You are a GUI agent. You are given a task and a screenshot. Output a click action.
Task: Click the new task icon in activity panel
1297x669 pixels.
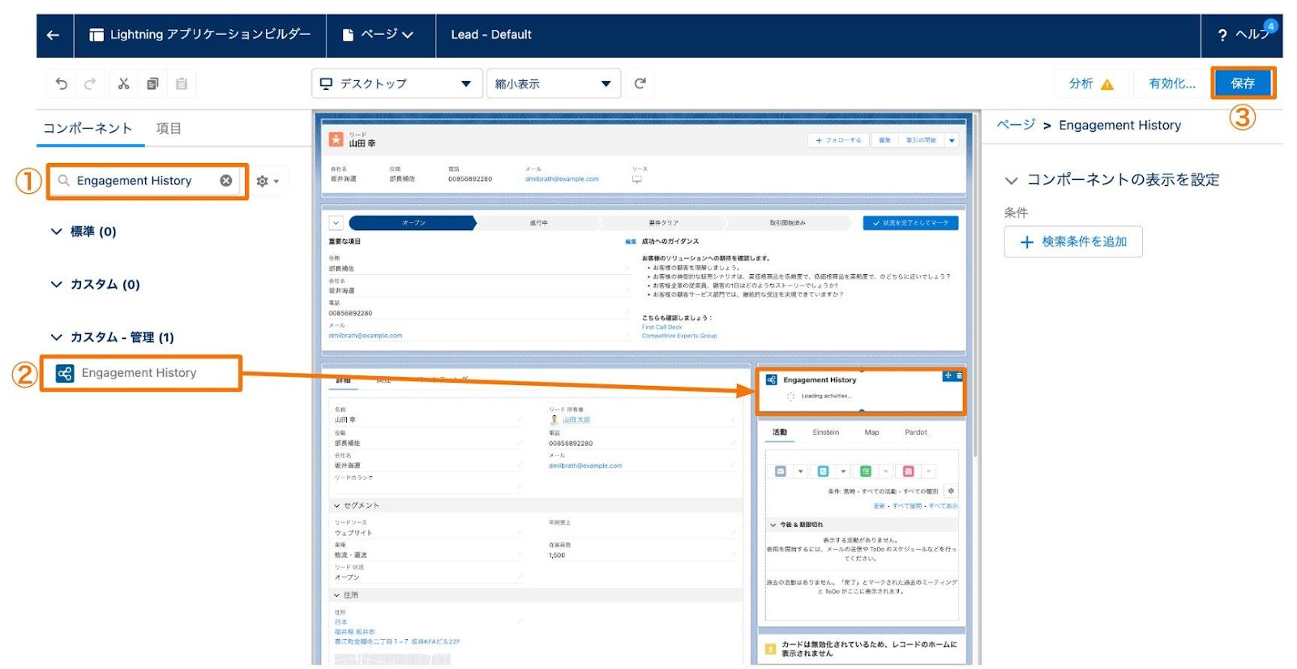click(866, 471)
